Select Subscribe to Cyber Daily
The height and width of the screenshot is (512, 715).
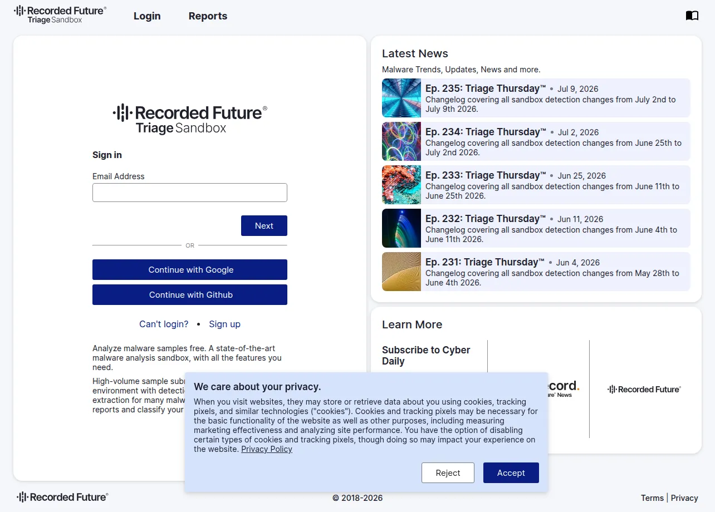tap(426, 356)
